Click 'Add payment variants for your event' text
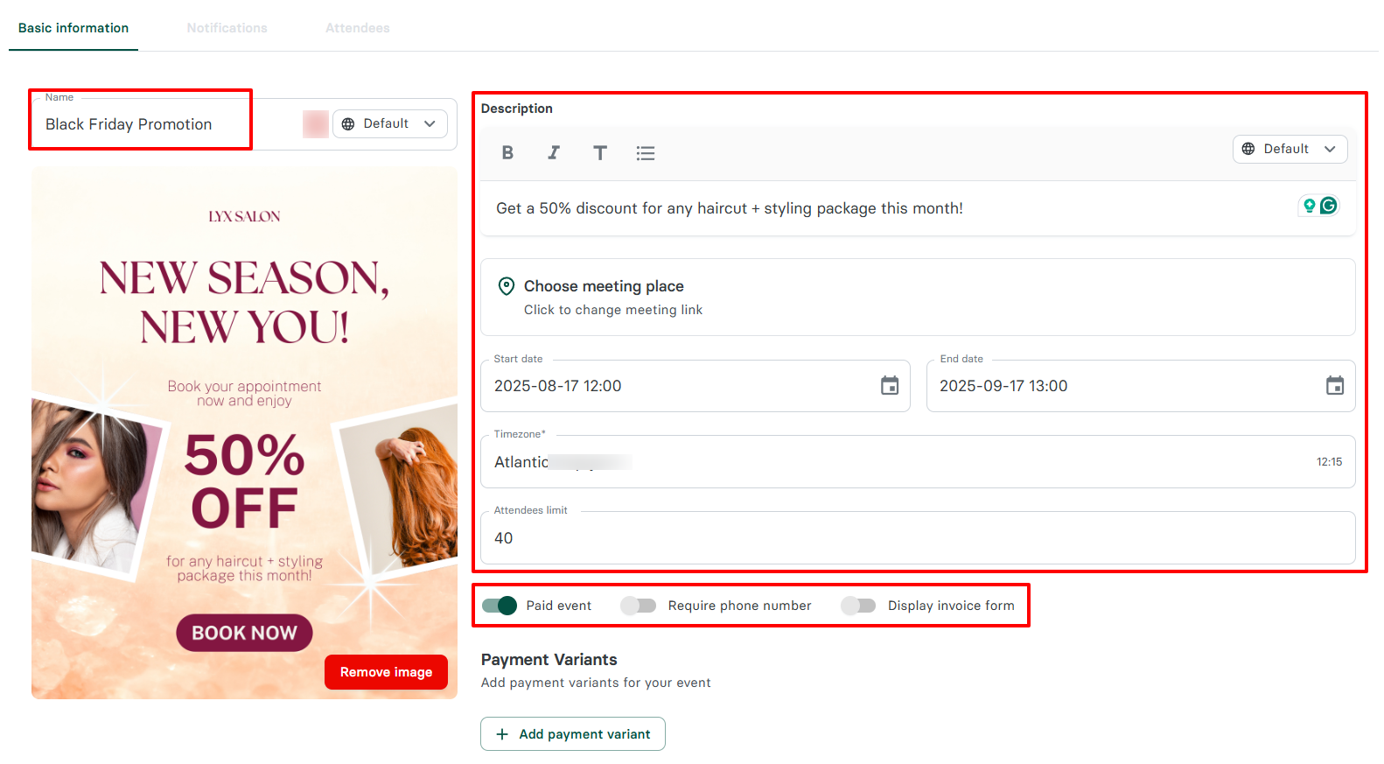Screen dimensions: 1384x764 pos(596,683)
